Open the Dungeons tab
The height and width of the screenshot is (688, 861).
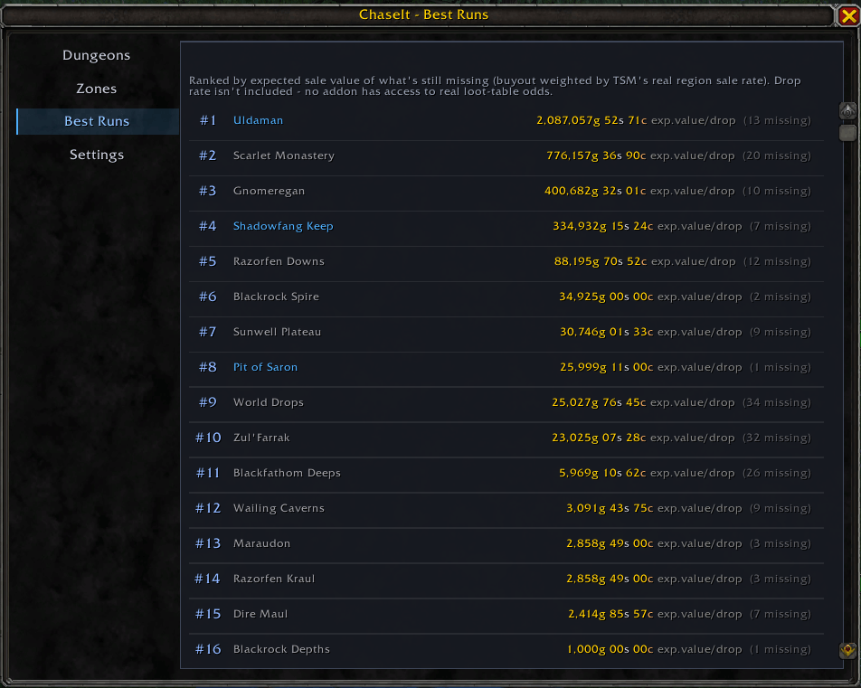click(x=97, y=55)
